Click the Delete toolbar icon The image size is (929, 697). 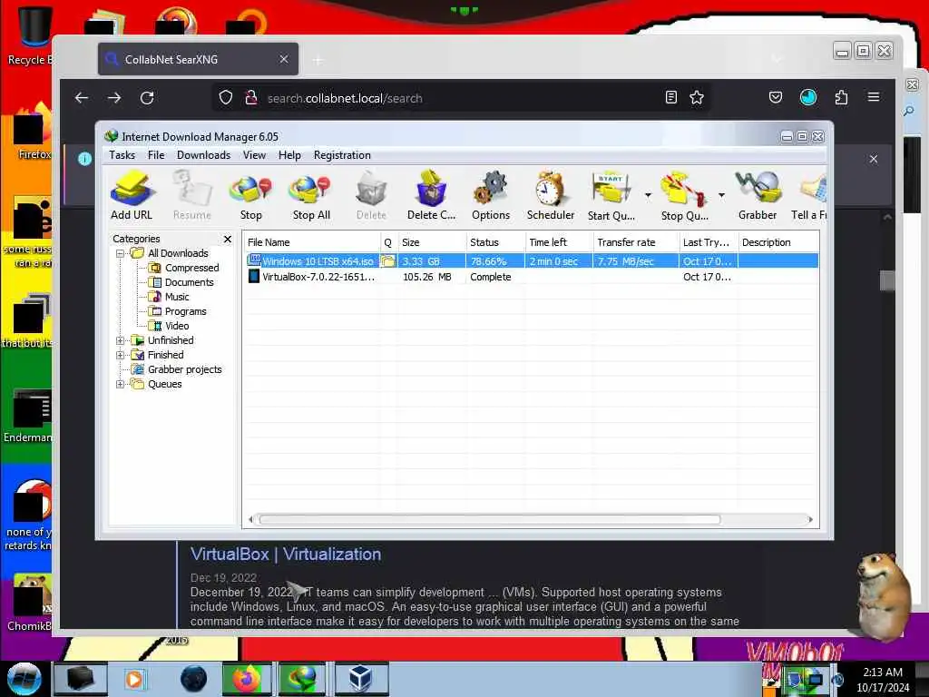click(x=371, y=196)
